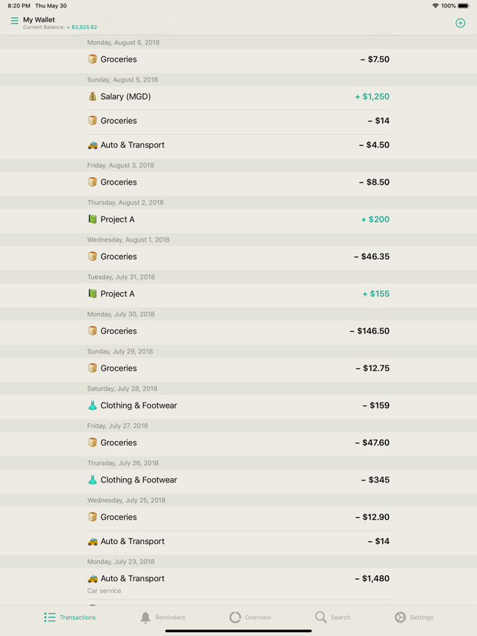Switch to the Reminders tab
477x636 pixels.
162,617
